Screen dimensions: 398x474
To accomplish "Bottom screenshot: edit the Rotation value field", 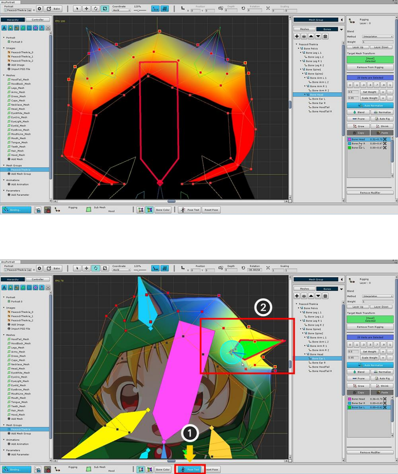I will point(255,270).
